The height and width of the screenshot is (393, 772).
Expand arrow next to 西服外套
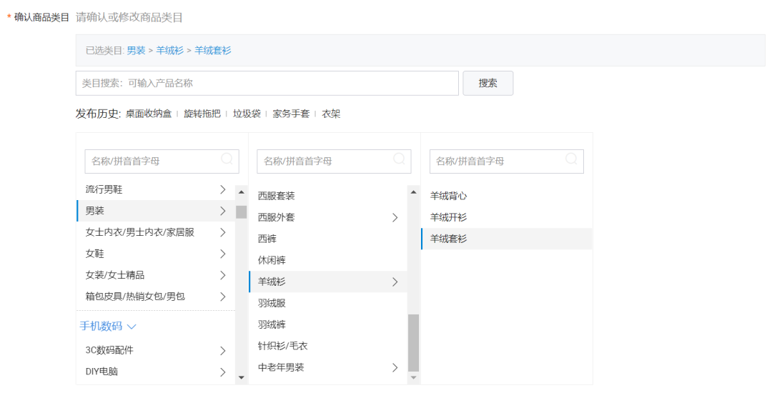pos(395,217)
